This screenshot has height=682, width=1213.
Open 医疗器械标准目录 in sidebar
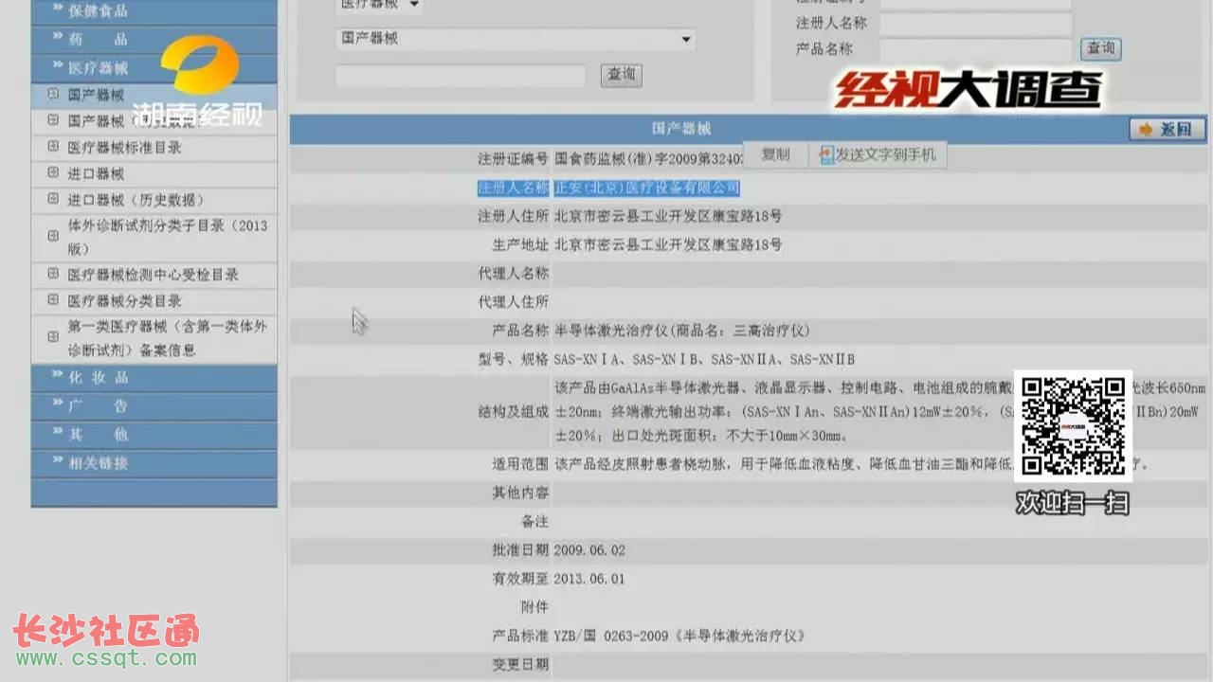point(124,148)
